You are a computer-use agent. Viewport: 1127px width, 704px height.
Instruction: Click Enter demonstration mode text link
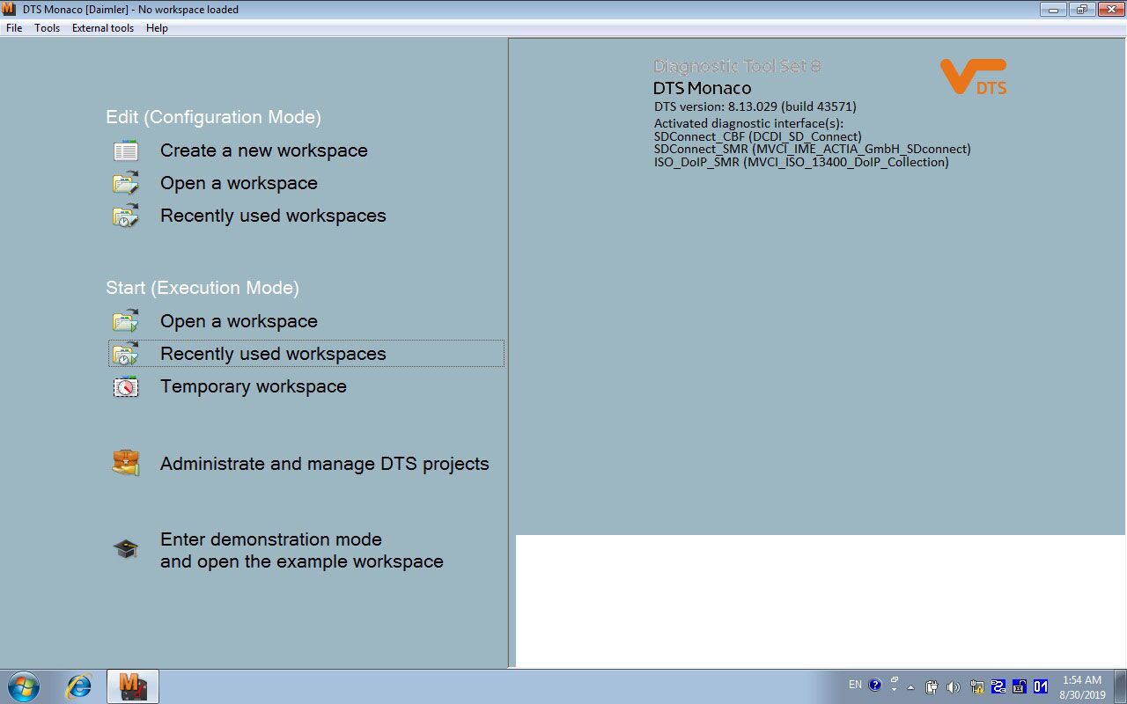(x=271, y=539)
